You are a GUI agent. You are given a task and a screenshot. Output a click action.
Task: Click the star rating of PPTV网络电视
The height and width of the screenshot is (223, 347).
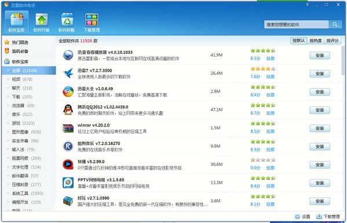click(x=263, y=178)
